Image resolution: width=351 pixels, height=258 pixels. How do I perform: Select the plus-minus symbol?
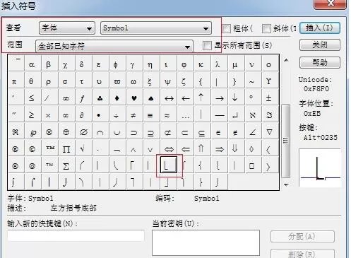click(270, 98)
